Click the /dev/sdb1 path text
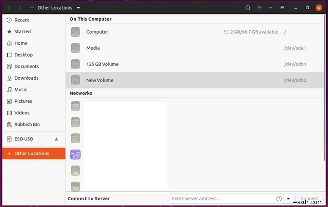The width and height of the screenshot is (328, 207). (295, 64)
